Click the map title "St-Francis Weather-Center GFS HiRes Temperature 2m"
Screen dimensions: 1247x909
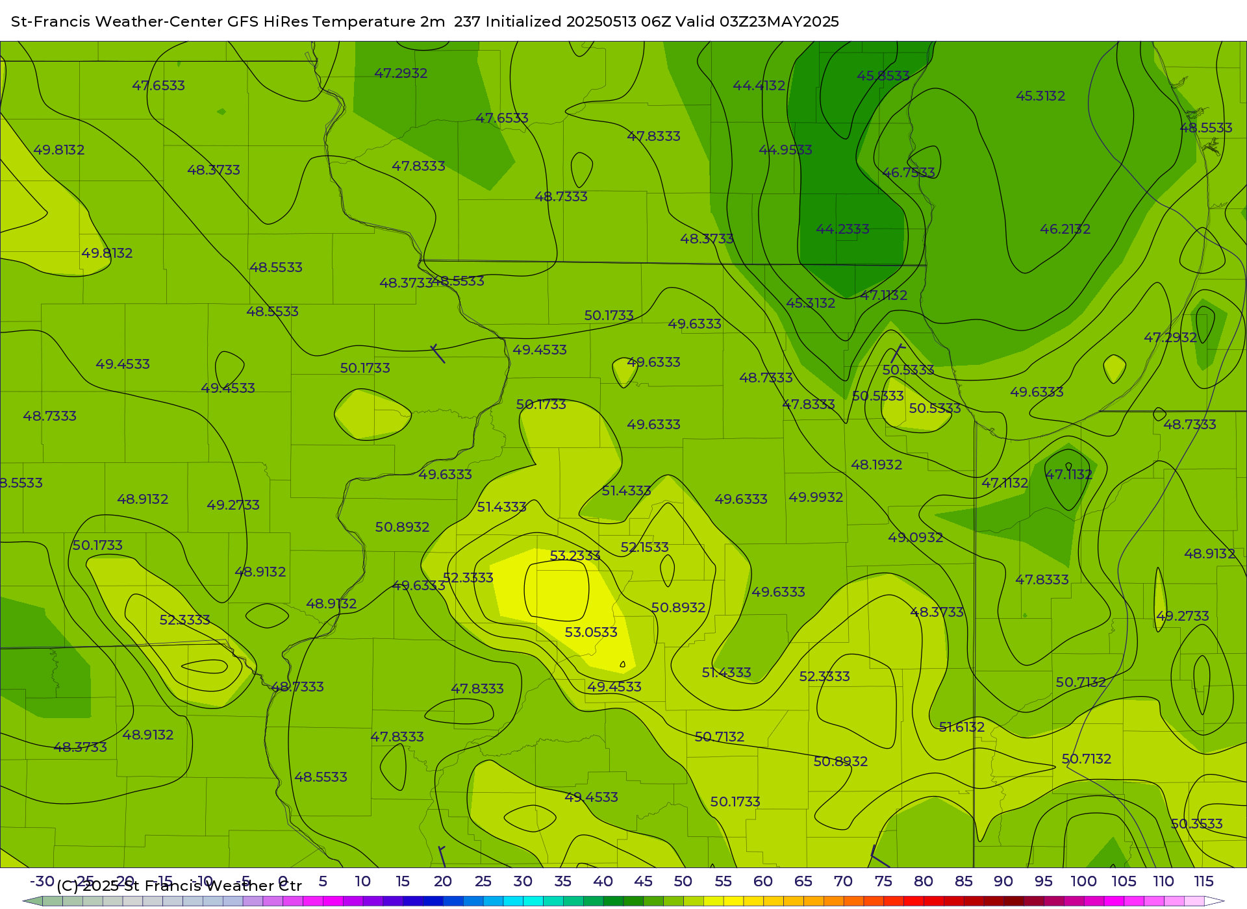pyautogui.click(x=228, y=21)
